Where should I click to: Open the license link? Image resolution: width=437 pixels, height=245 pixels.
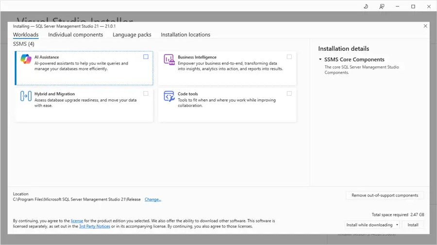click(77, 221)
